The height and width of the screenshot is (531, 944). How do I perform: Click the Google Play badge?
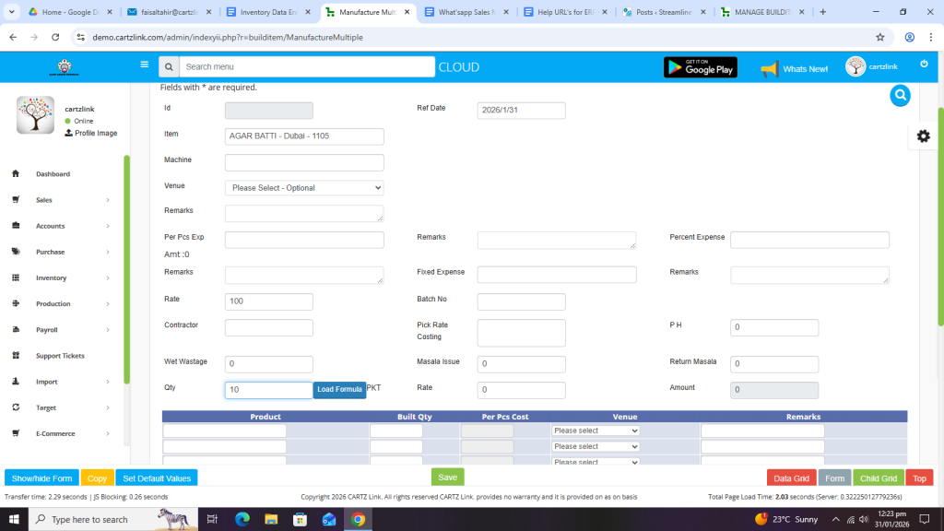(700, 67)
